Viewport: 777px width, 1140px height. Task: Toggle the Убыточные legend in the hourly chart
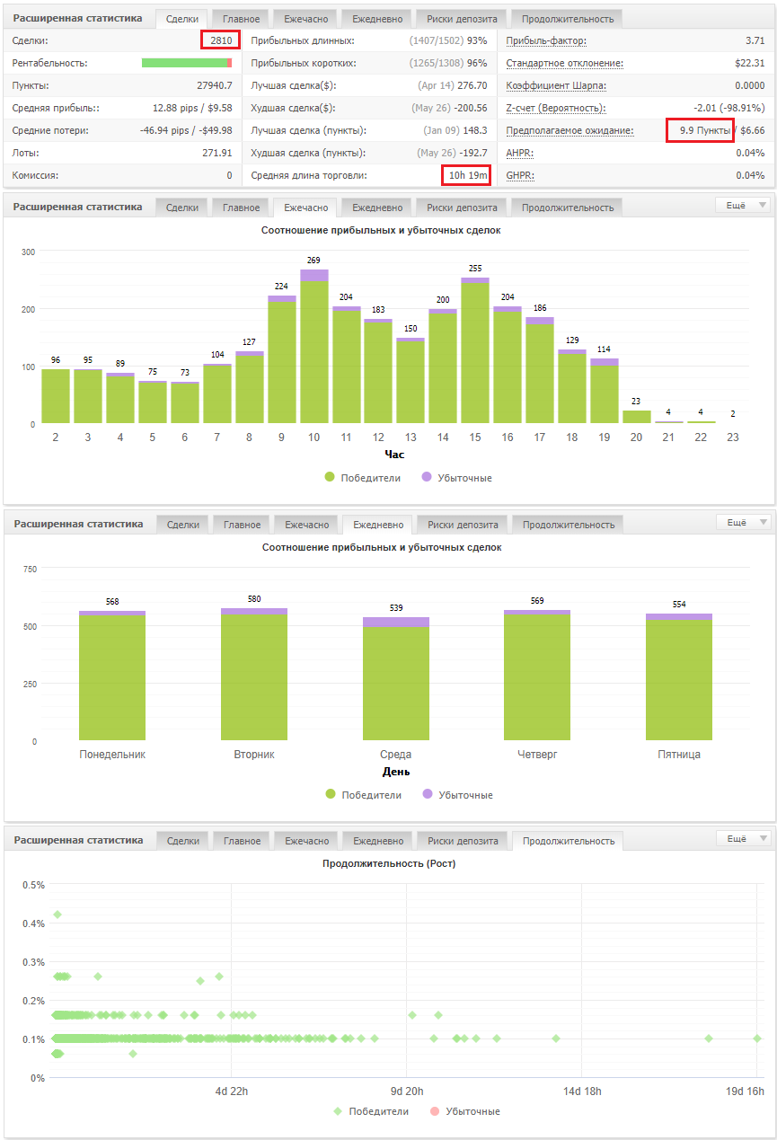(x=457, y=478)
